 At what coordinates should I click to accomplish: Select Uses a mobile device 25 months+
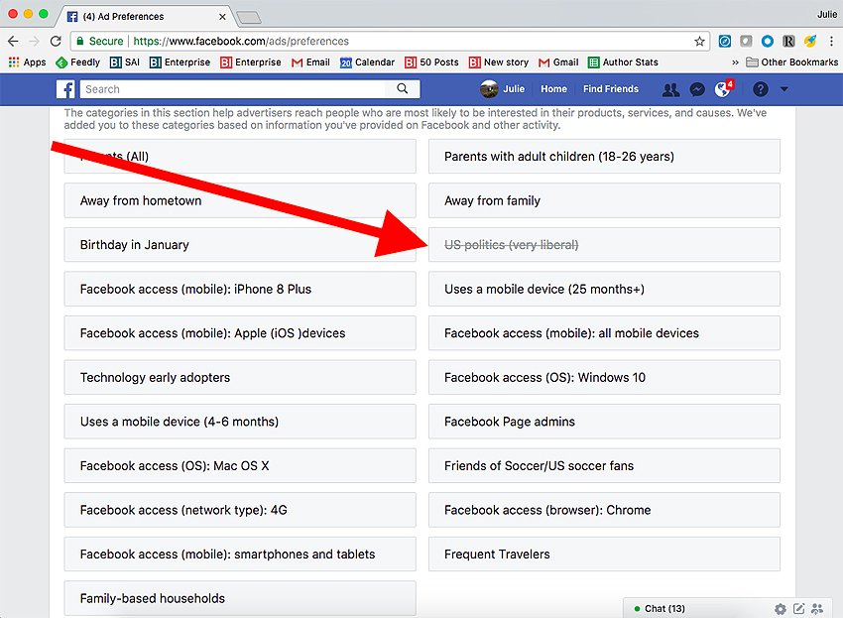(x=604, y=289)
